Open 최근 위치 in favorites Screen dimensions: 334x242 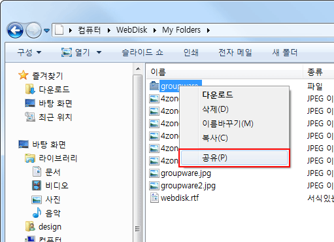[x=56, y=117]
